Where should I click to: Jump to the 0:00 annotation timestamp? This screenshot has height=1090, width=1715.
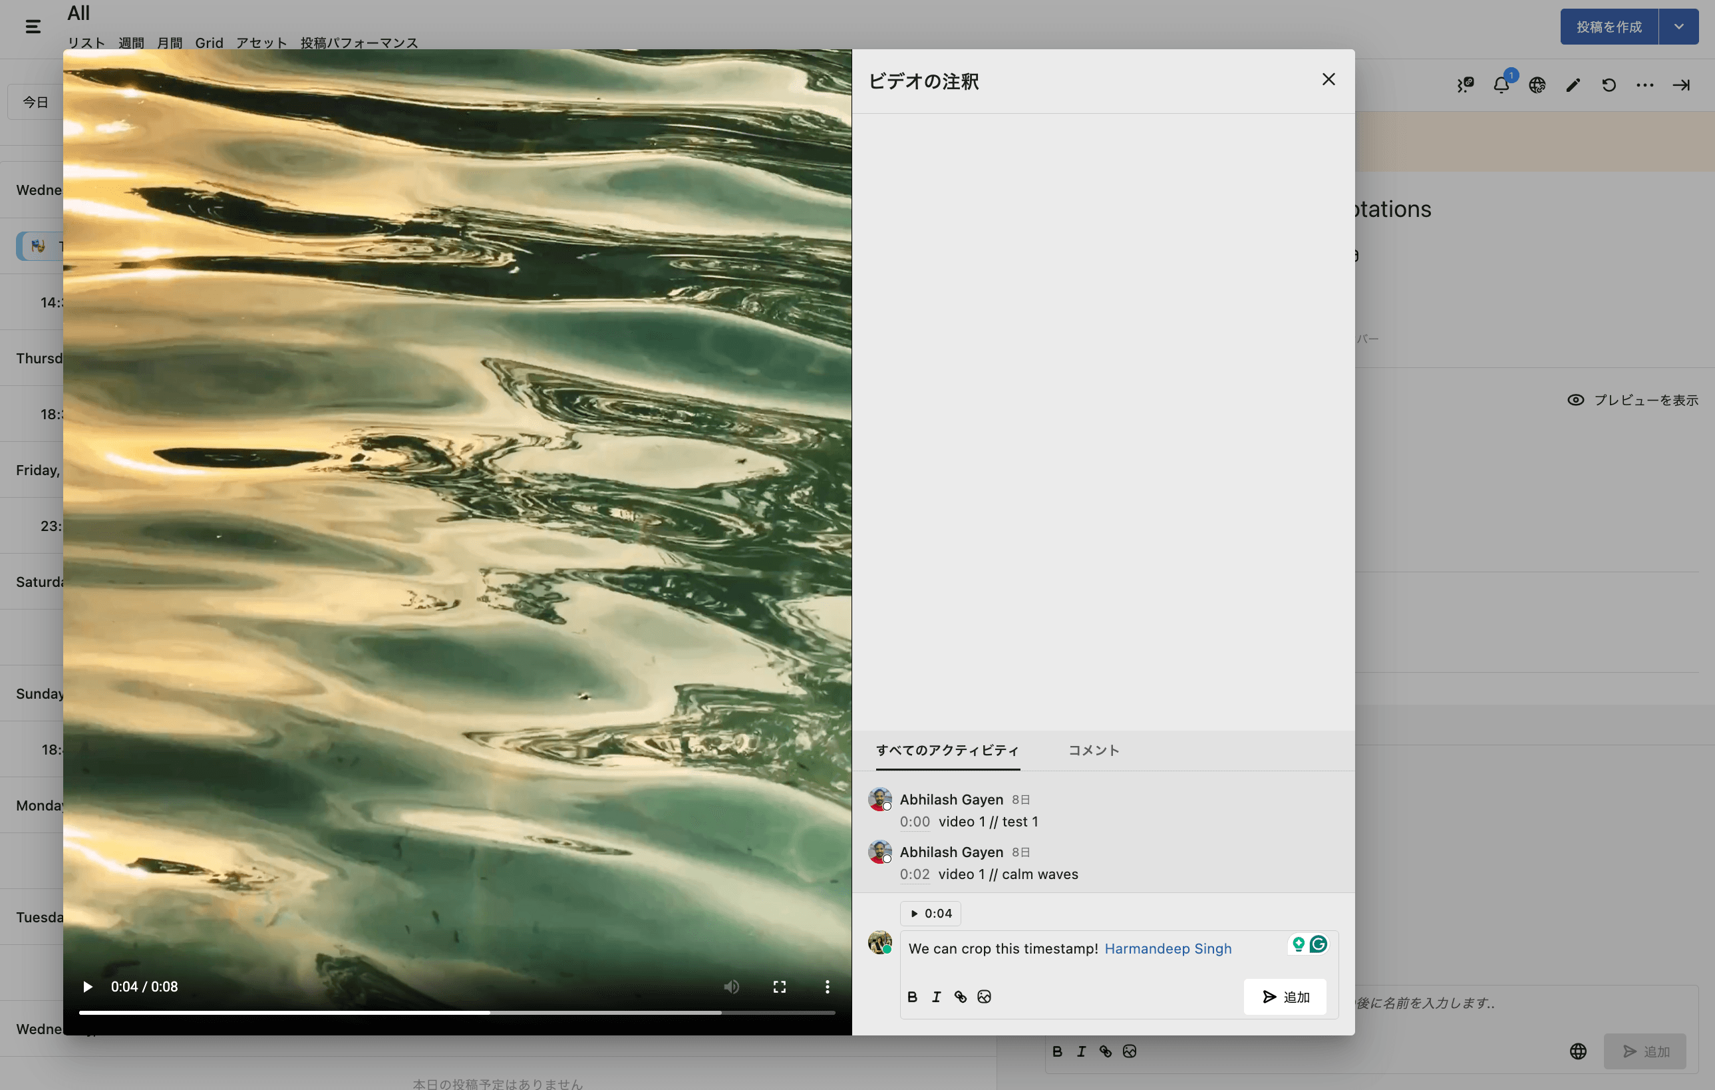point(915,821)
